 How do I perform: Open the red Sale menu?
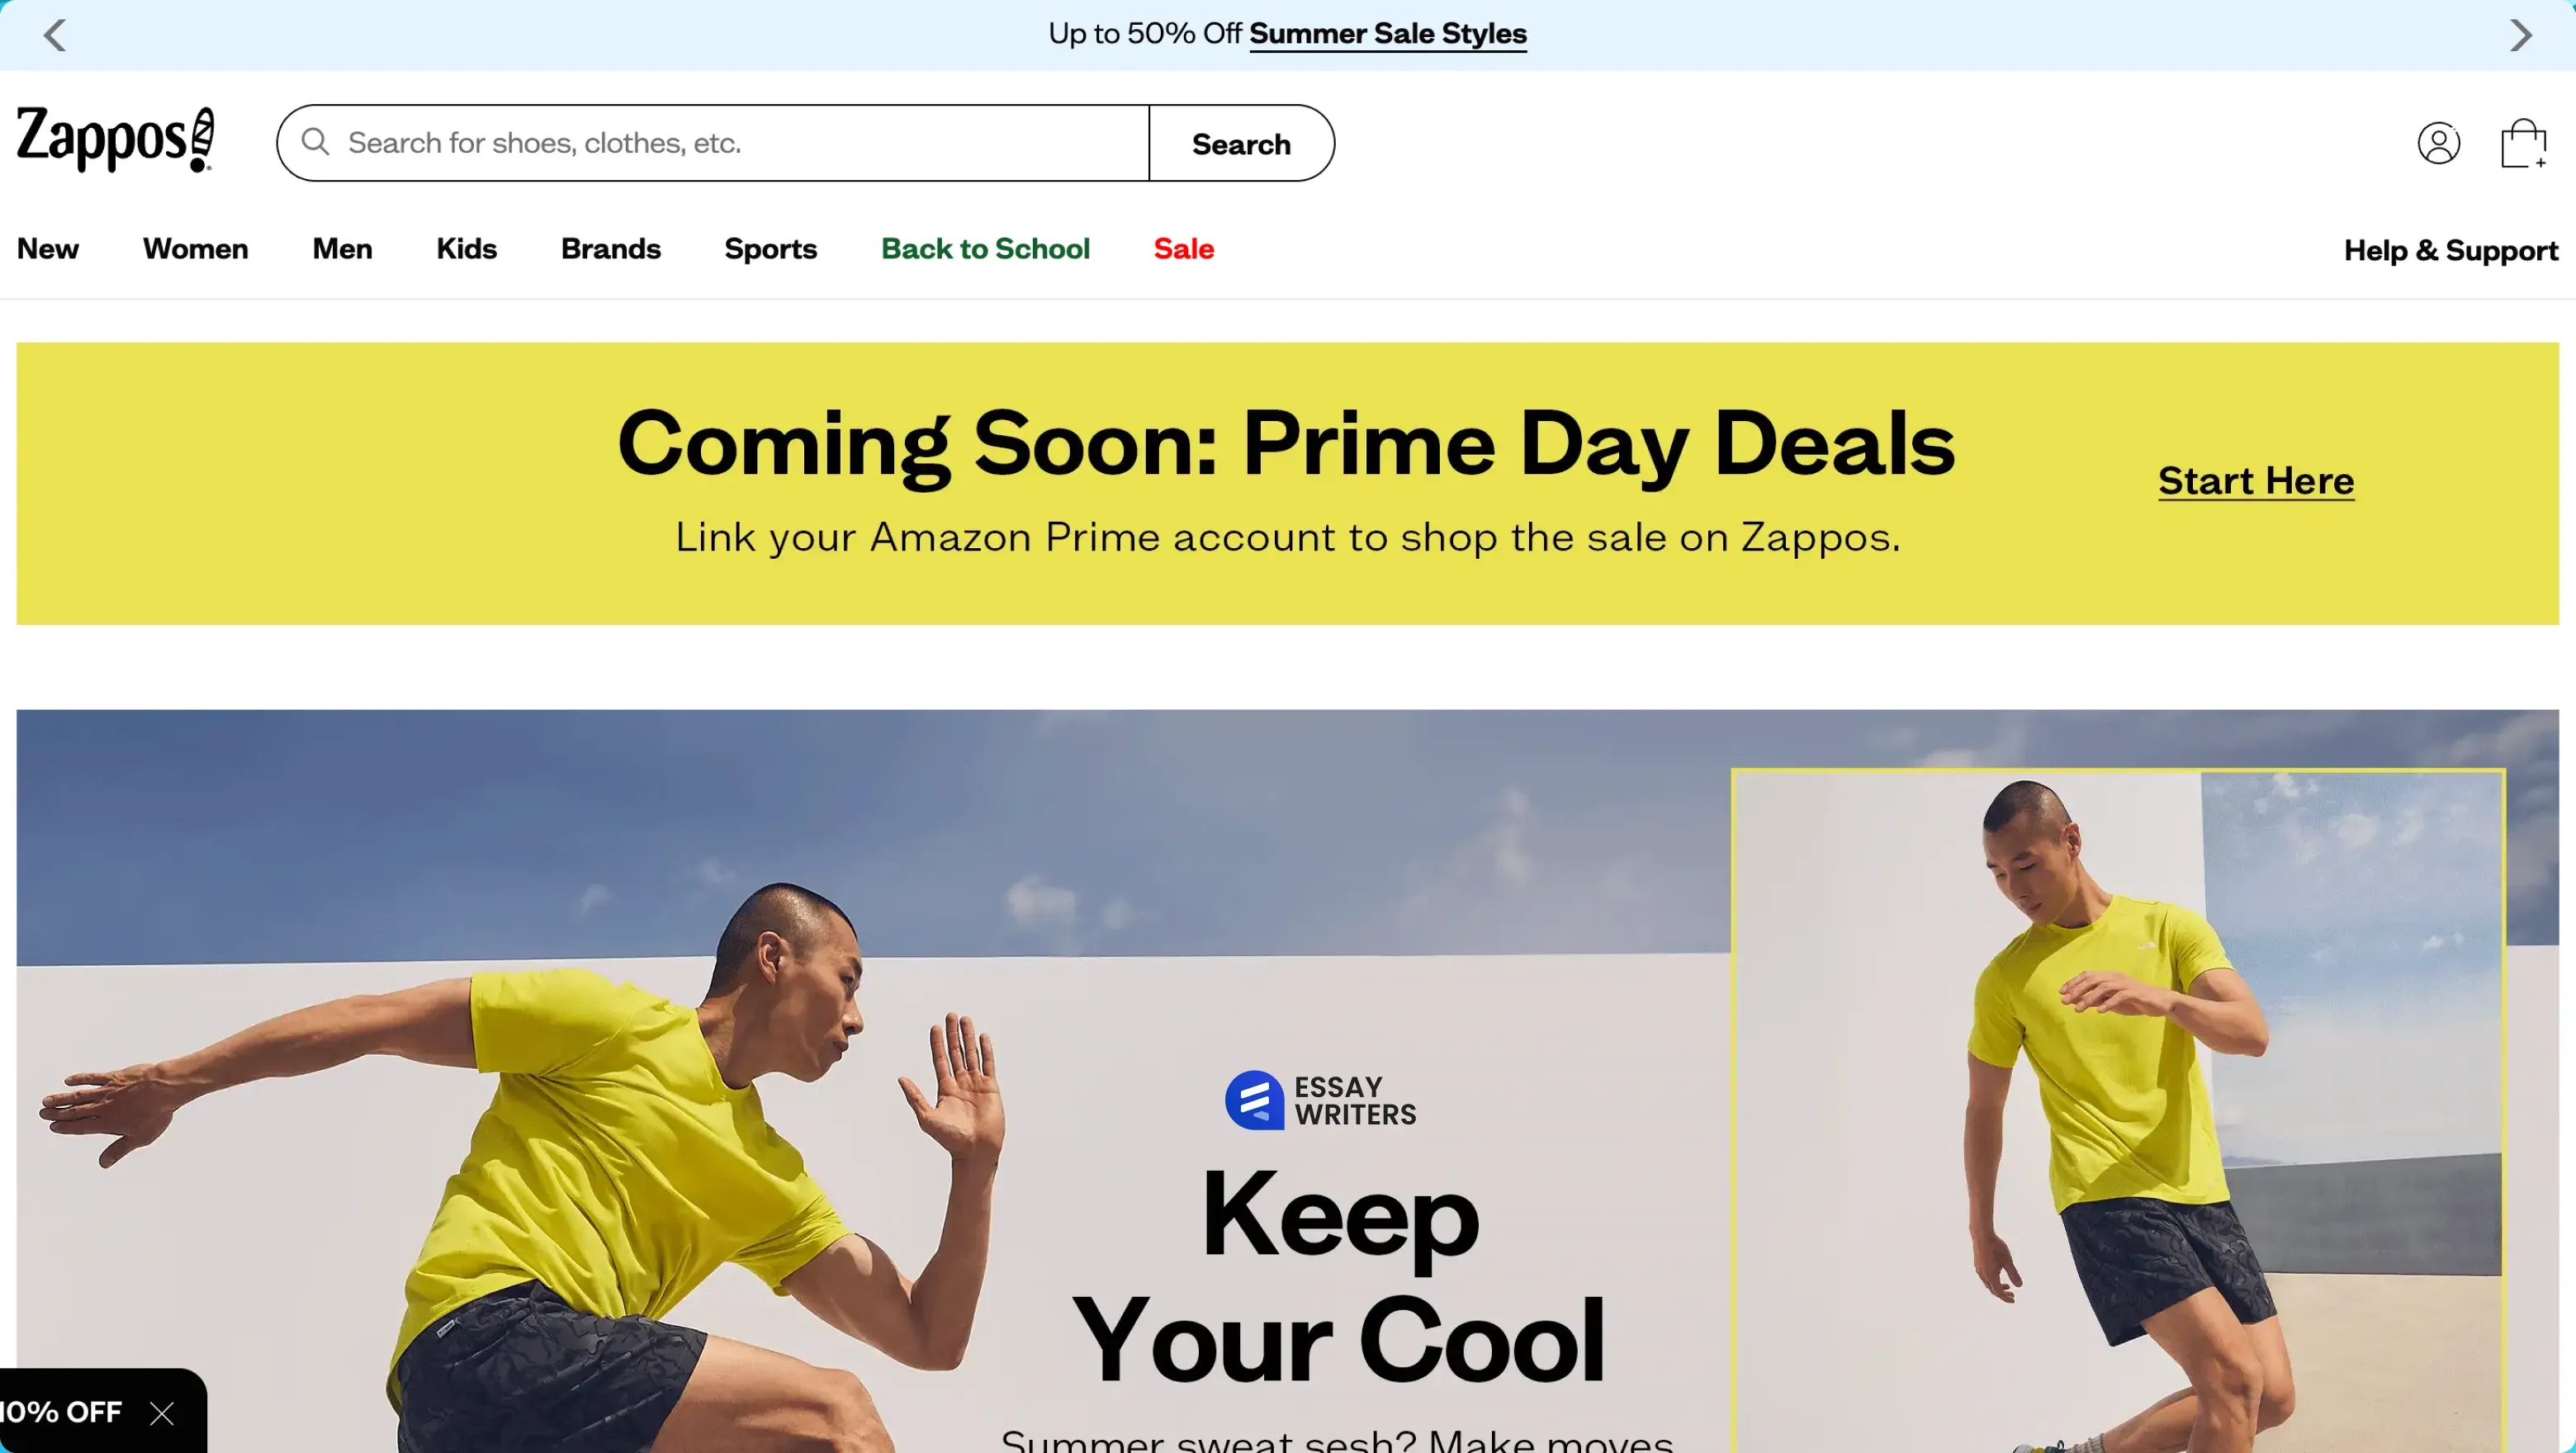1184,249
